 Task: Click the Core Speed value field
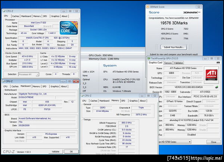pos(28,56)
